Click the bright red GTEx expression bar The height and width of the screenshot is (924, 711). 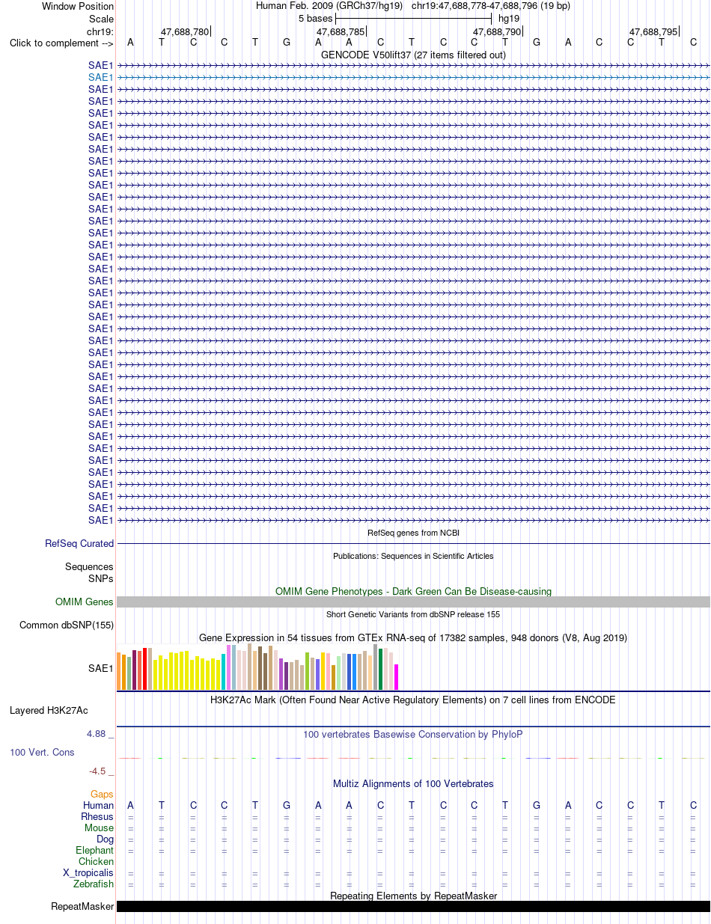(144, 669)
